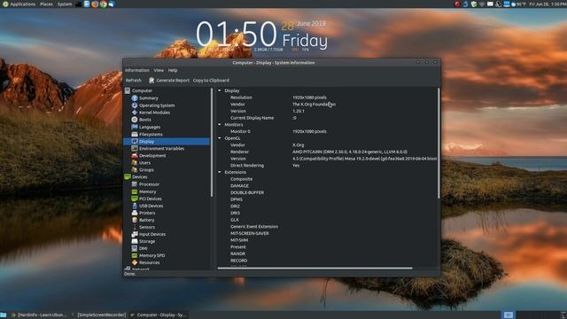Viewport: 567px width, 319px height.
Task: Open Environment Variables icon
Action: tap(135, 148)
